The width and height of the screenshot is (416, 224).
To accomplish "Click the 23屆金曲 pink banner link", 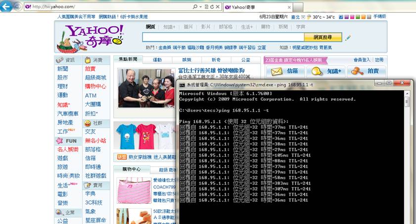I will tap(295, 60).
